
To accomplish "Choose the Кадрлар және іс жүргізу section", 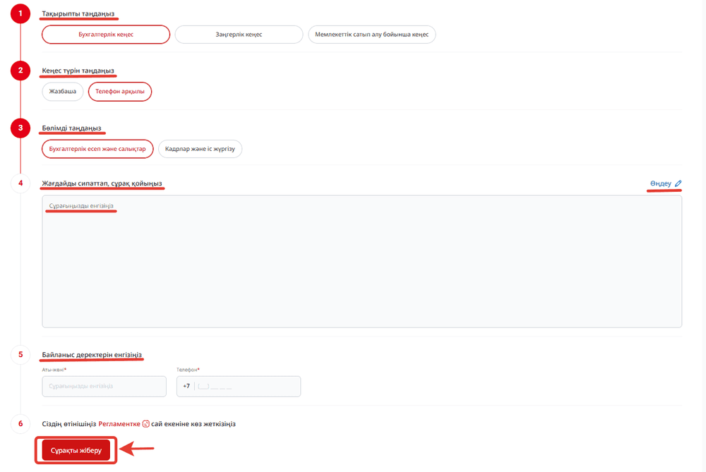I will [x=200, y=149].
